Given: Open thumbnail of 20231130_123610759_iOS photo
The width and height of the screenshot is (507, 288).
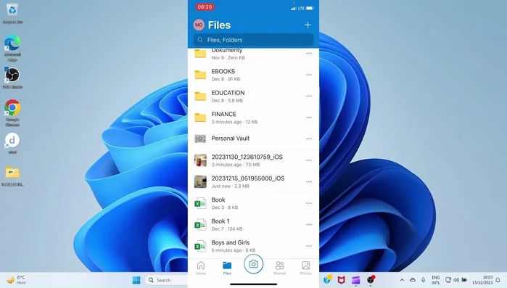Looking at the screenshot, I should coord(200,160).
